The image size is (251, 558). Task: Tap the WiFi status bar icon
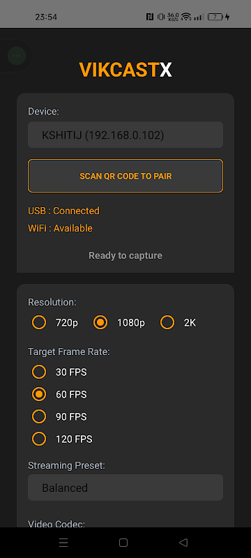185,17
